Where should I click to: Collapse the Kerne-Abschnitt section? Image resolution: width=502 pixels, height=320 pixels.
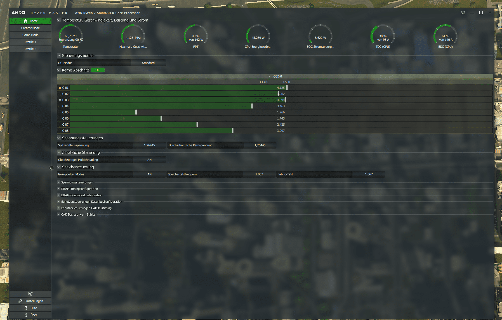[x=59, y=70]
